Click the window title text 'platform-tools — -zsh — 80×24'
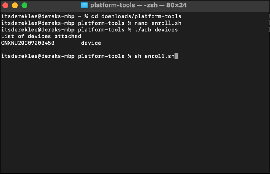This screenshot has width=270, height=174. coord(139,5)
